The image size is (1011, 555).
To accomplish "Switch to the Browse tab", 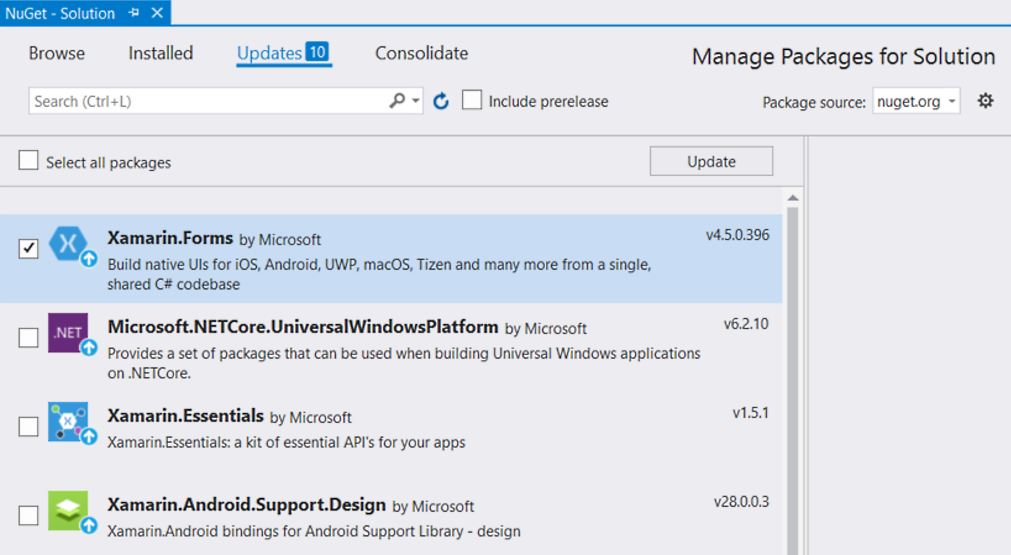I will tap(57, 53).
